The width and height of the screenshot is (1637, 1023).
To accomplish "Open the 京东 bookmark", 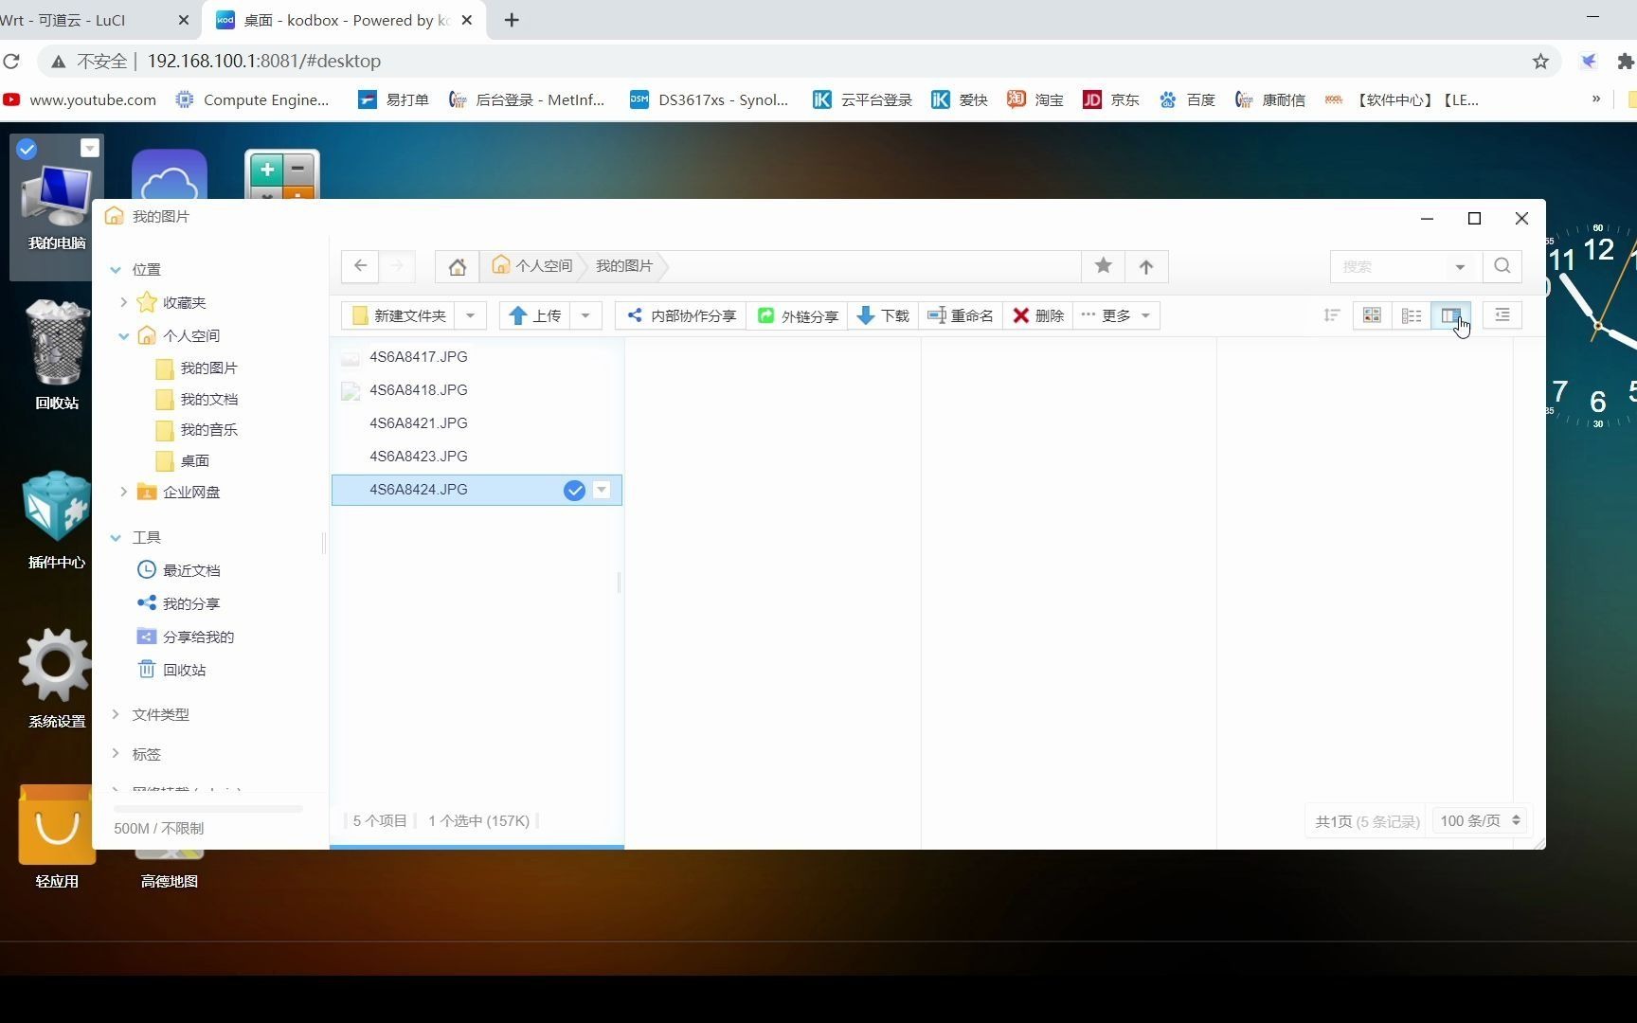I will (1111, 99).
